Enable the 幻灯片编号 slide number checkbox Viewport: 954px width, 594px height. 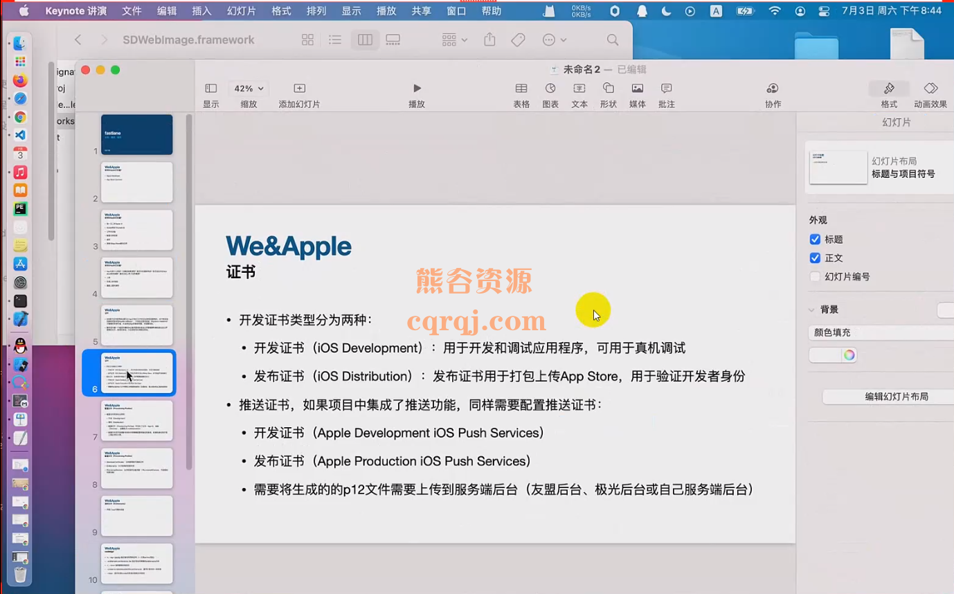(815, 277)
